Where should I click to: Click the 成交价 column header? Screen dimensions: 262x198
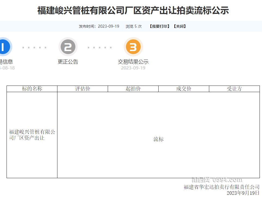184,89
